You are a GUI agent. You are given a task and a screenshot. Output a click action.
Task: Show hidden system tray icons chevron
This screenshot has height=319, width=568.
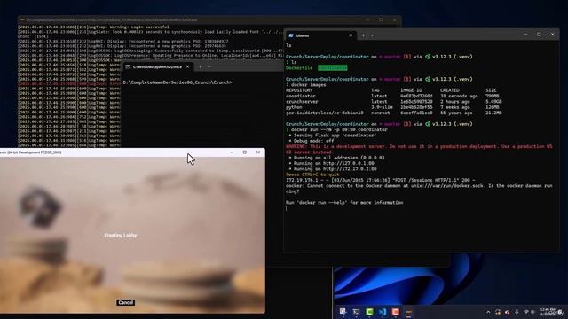488,312
